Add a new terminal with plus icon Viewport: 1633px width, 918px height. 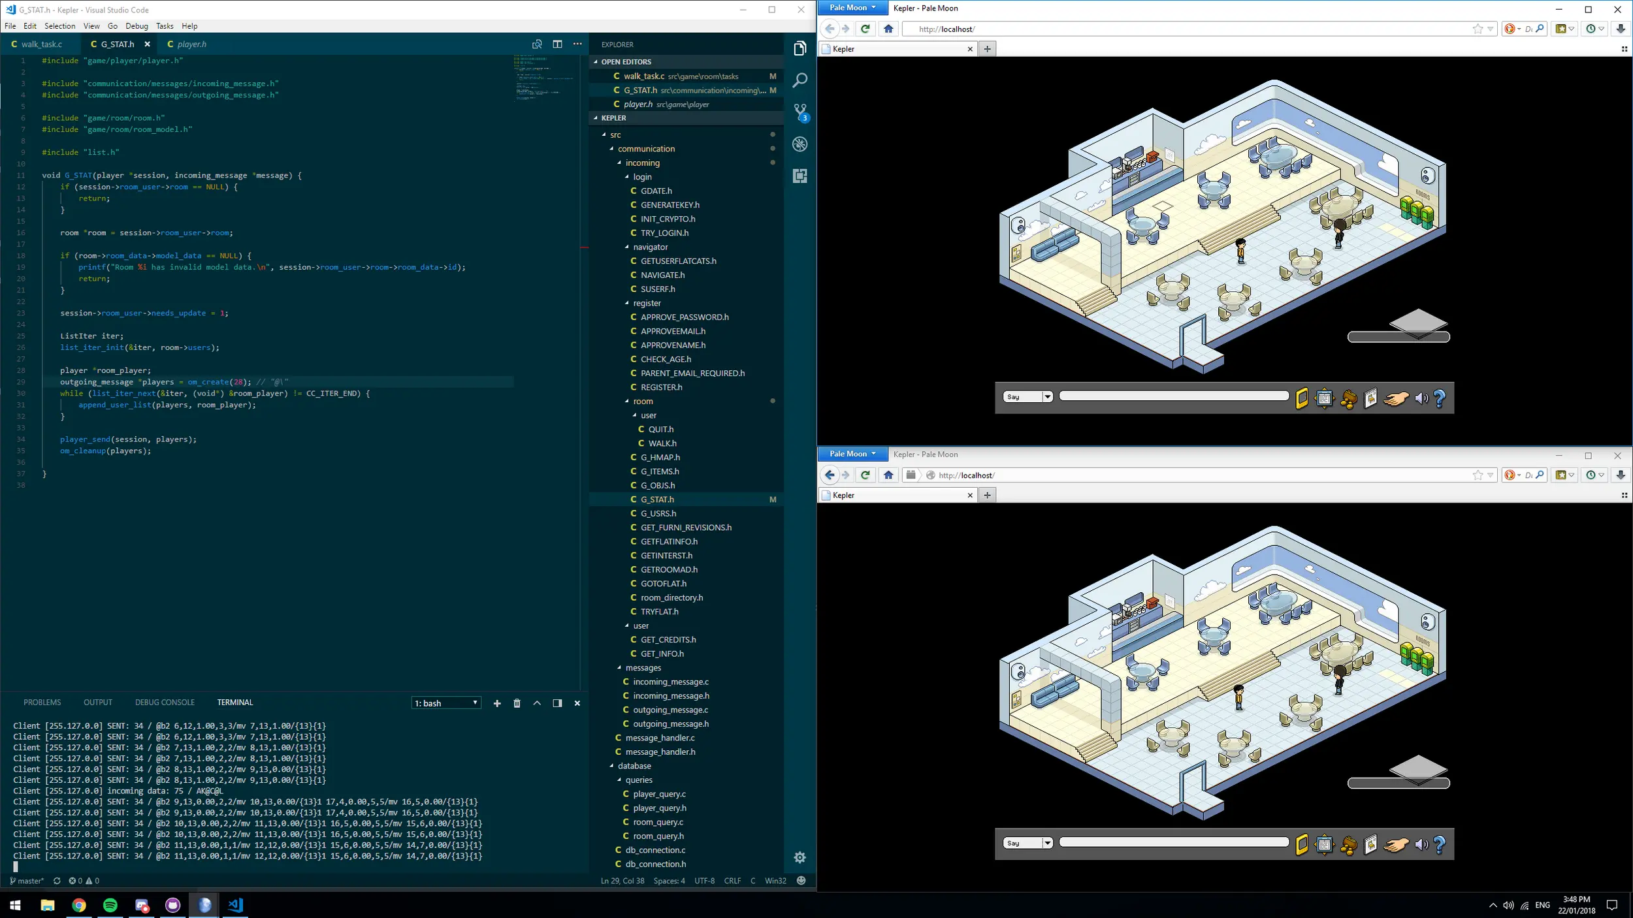tap(497, 703)
